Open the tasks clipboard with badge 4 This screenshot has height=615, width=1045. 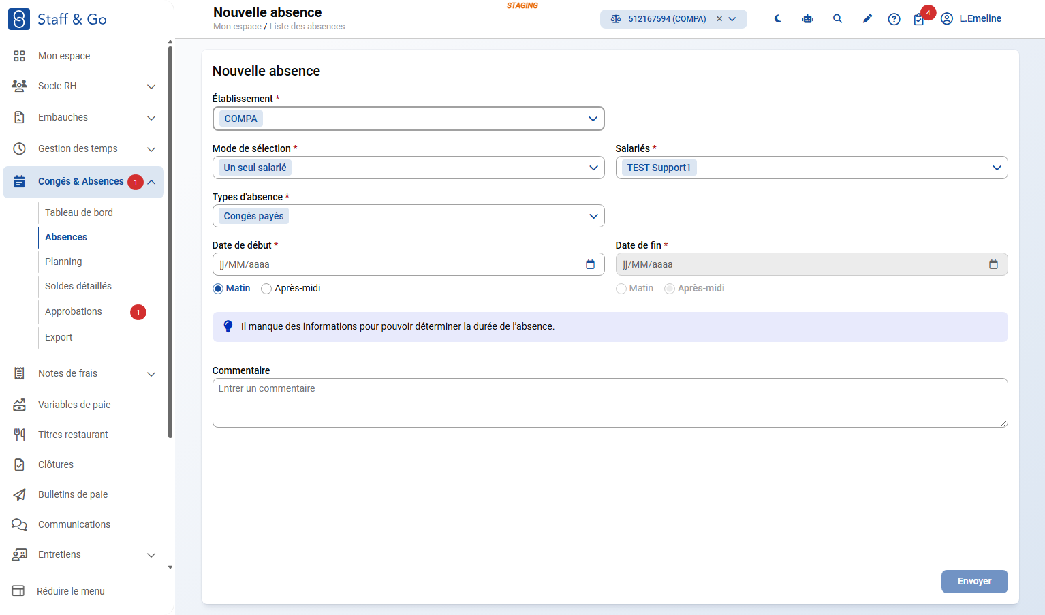click(919, 19)
